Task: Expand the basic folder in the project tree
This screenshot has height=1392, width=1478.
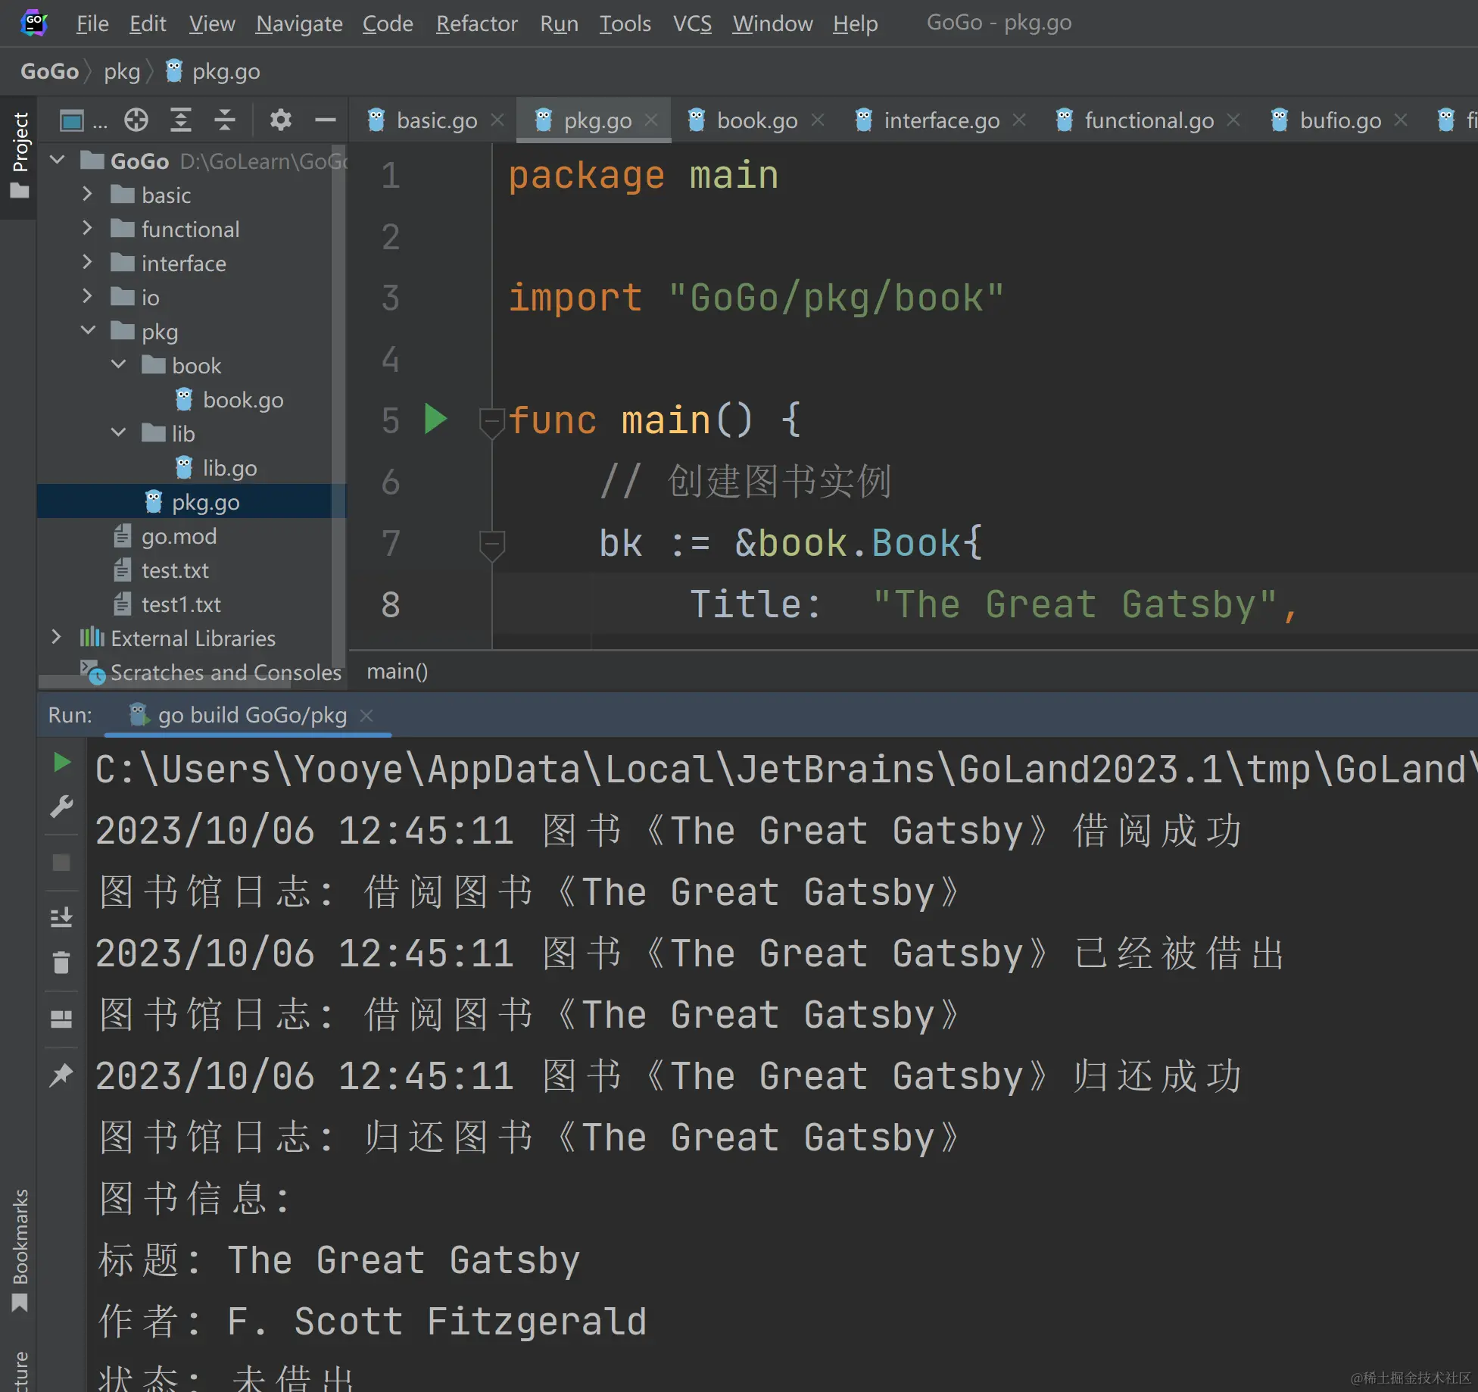Action: point(87,194)
